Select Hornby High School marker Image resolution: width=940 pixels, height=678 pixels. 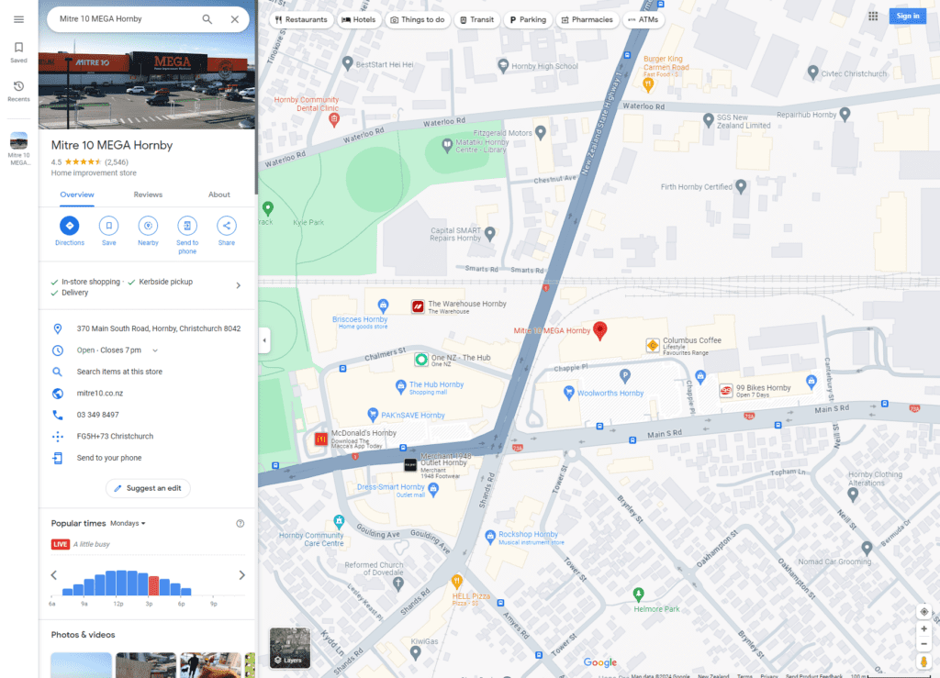pyautogui.click(x=503, y=66)
